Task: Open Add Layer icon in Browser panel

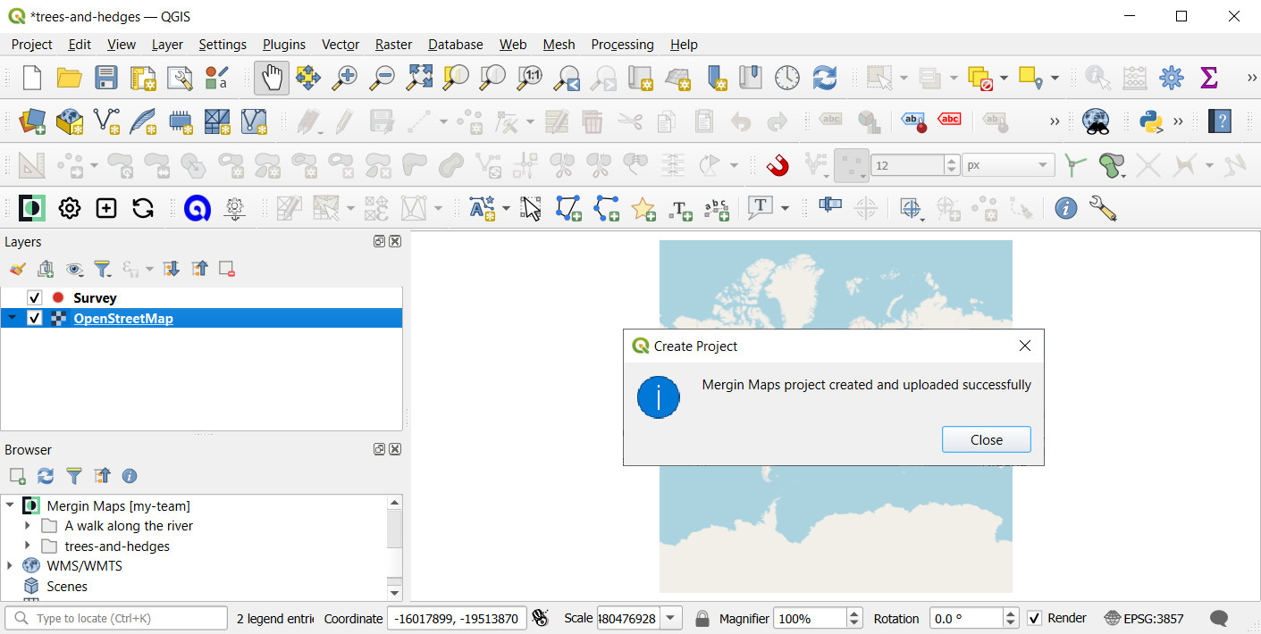Action: point(17,476)
